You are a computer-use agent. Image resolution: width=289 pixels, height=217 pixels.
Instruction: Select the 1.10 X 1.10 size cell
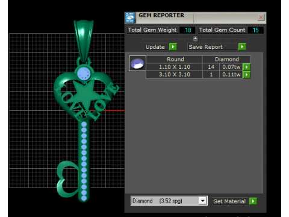tap(174, 67)
